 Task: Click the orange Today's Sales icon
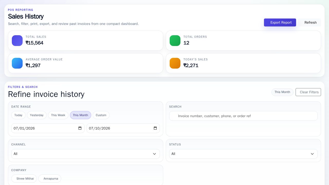click(x=175, y=63)
